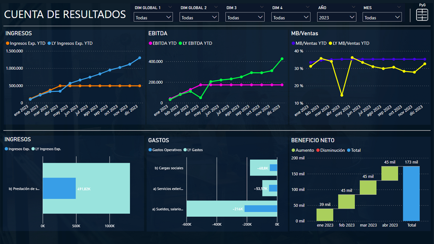Click the green Aumento legend marker
The width and height of the screenshot is (434, 244).
tap(293, 150)
